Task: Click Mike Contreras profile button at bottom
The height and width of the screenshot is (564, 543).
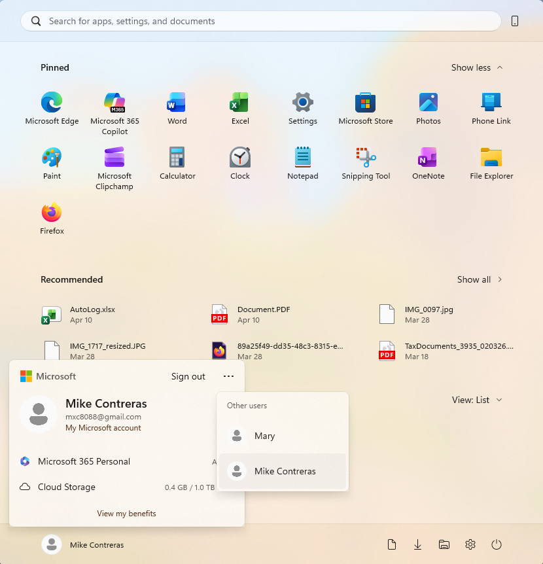Action: click(83, 544)
